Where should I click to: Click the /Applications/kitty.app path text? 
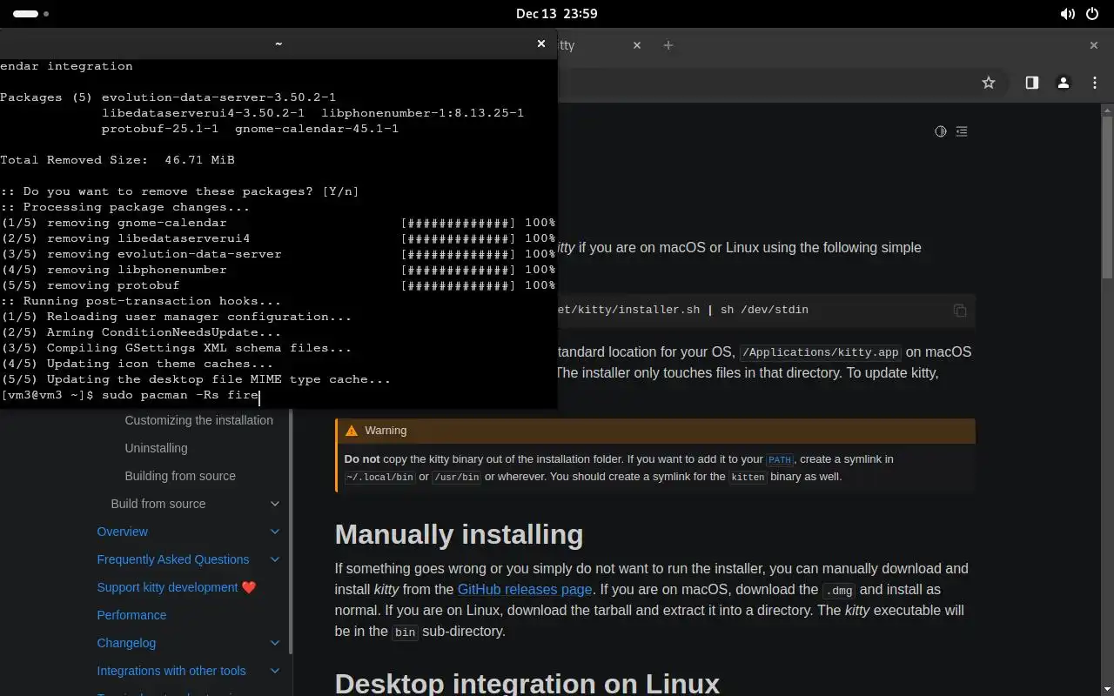click(820, 352)
